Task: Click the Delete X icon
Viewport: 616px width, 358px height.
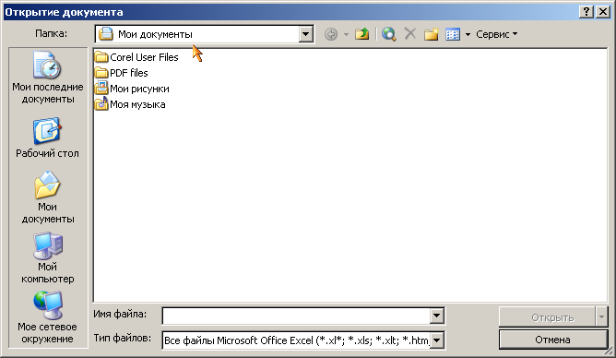Action: pyautogui.click(x=409, y=34)
